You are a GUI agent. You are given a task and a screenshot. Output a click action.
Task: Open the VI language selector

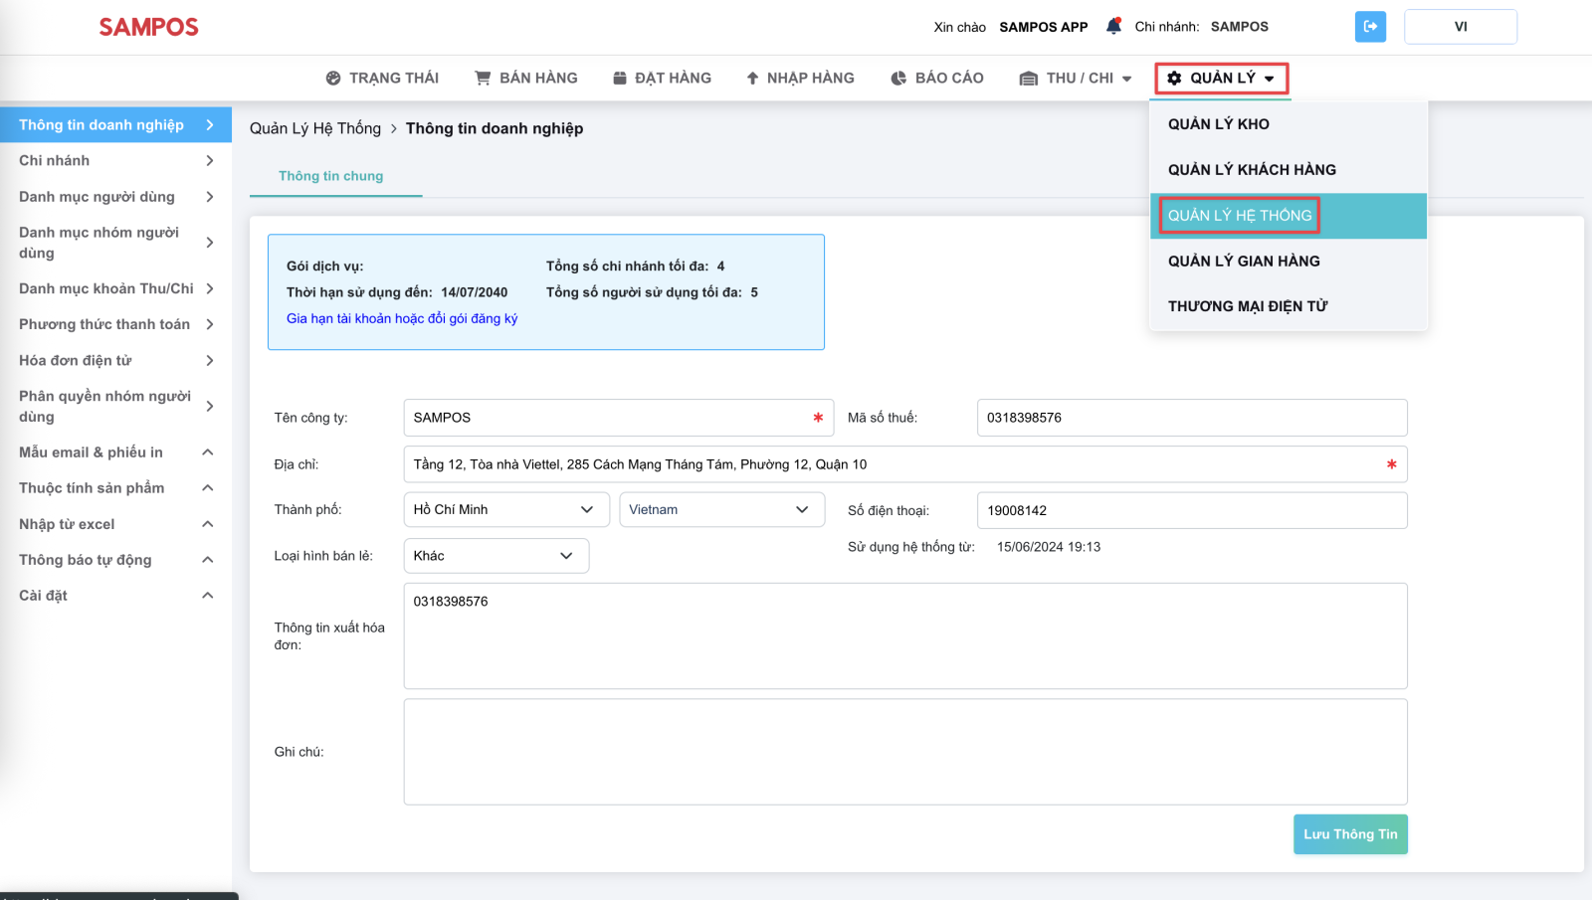click(x=1461, y=27)
